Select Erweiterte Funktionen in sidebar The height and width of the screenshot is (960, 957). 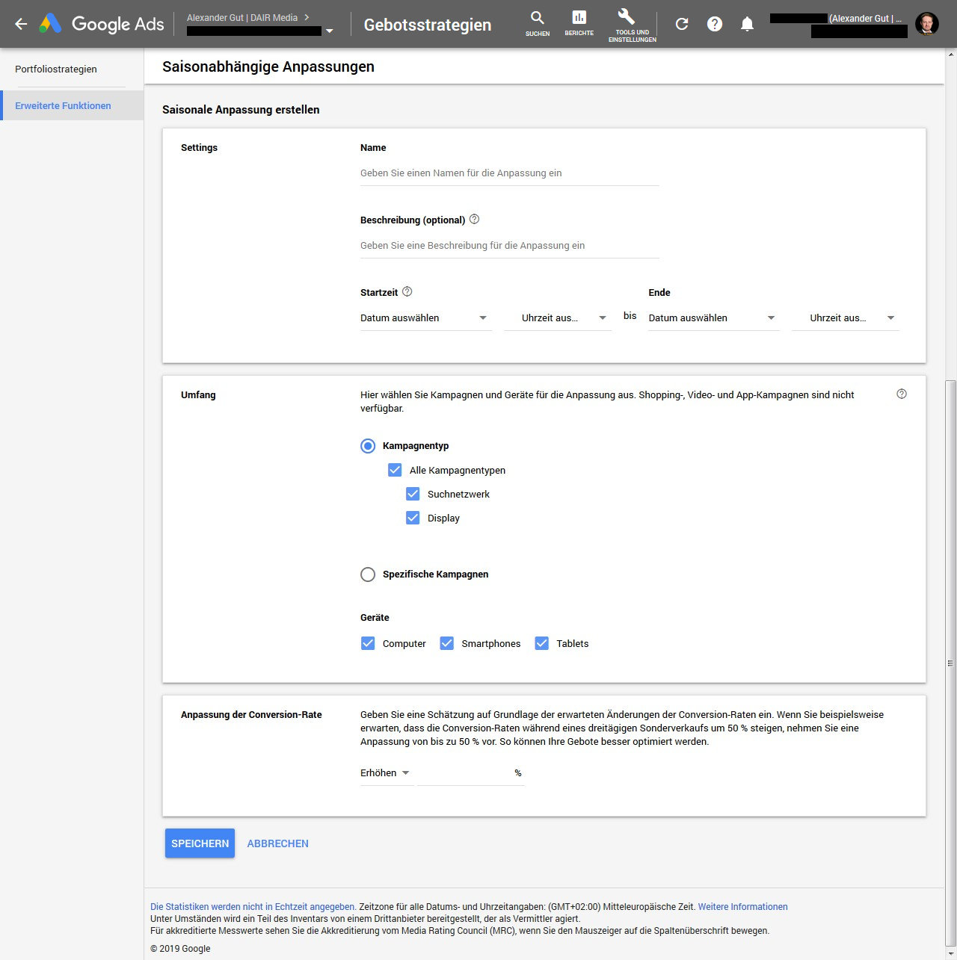pyautogui.click(x=63, y=105)
